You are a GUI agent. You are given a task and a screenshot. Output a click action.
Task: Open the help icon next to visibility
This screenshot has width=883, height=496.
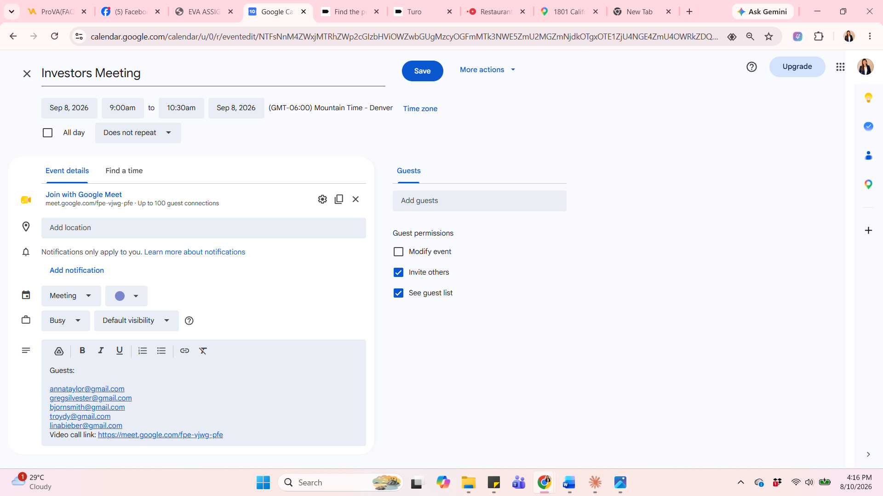[189, 321]
